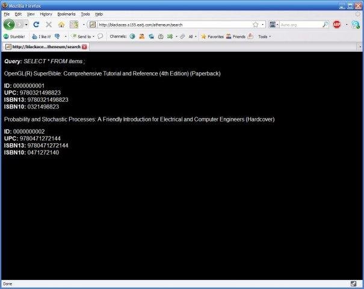This screenshot has width=364, height=289.
Task: Click the link tag icon before All
Action: pos(182,36)
